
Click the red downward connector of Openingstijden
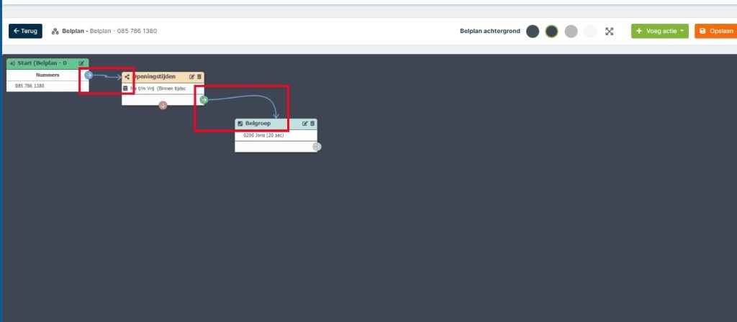pos(163,105)
